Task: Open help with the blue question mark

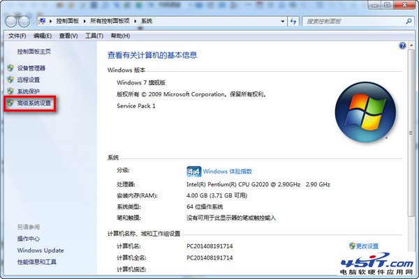Action: click(x=402, y=45)
